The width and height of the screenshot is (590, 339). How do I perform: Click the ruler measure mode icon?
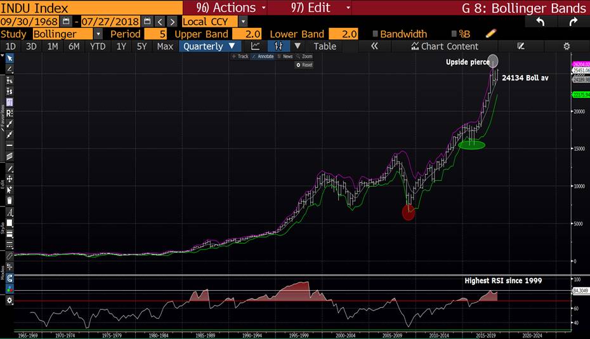pyautogui.click(x=10, y=256)
